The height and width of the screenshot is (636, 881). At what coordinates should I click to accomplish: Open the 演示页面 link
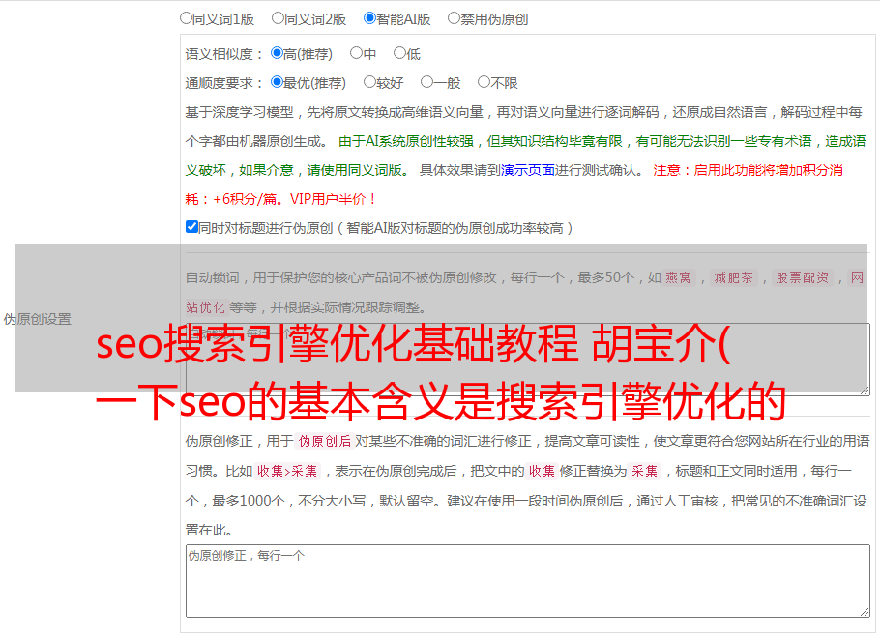[528, 170]
